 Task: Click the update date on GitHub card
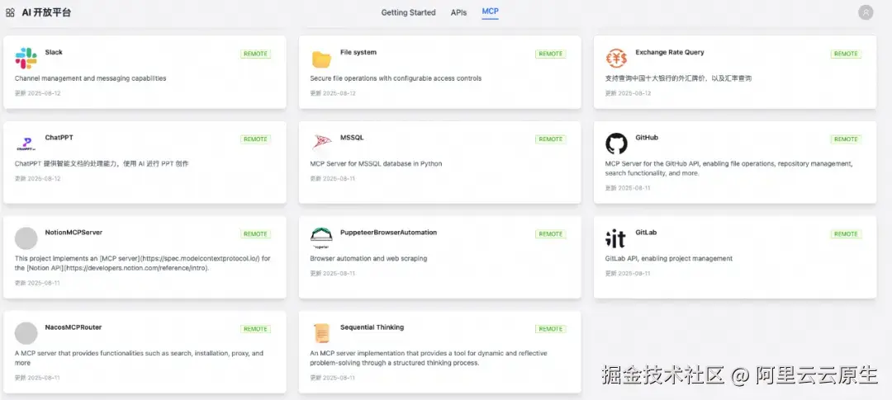pyautogui.click(x=628, y=188)
